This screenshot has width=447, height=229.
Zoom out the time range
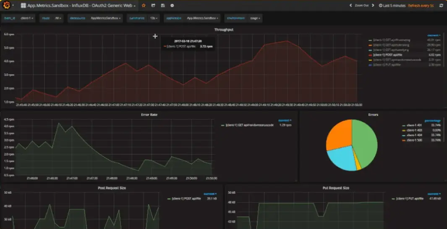[361, 5]
